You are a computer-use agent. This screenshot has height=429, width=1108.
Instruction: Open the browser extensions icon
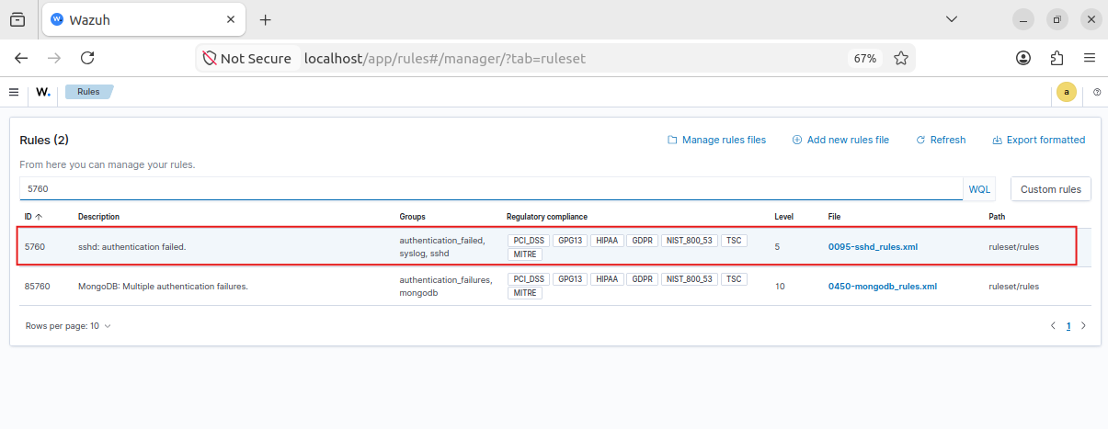tap(1057, 58)
